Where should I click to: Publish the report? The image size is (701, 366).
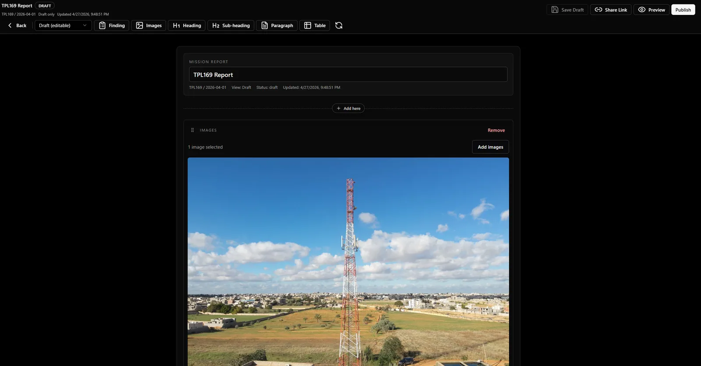pos(683,10)
